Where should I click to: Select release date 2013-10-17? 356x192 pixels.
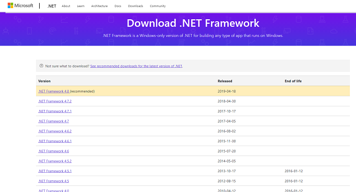point(227,171)
